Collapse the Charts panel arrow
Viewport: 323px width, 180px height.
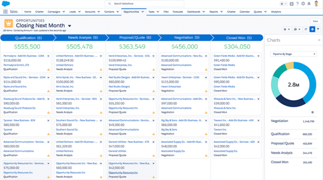(x=319, y=40)
